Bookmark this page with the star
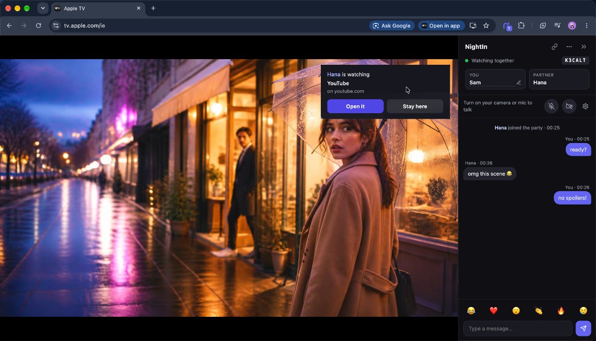Viewport: 596px width, 341px height. tap(486, 26)
